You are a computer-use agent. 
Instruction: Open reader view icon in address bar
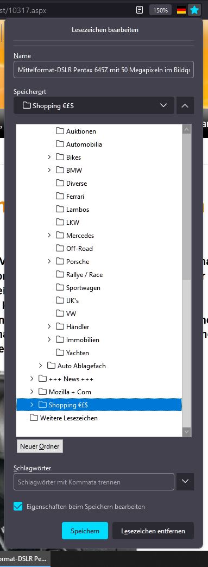pos(139,10)
